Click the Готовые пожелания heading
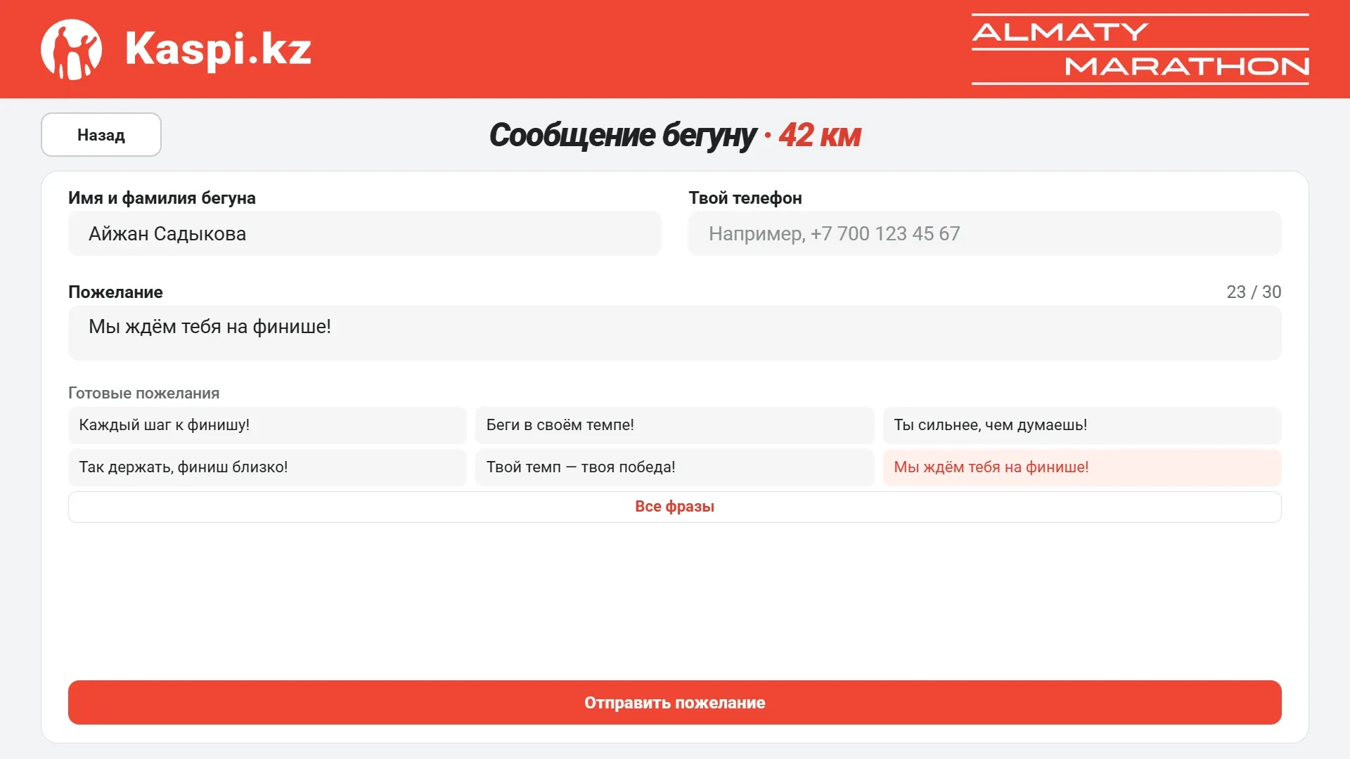This screenshot has height=759, width=1350. (144, 394)
